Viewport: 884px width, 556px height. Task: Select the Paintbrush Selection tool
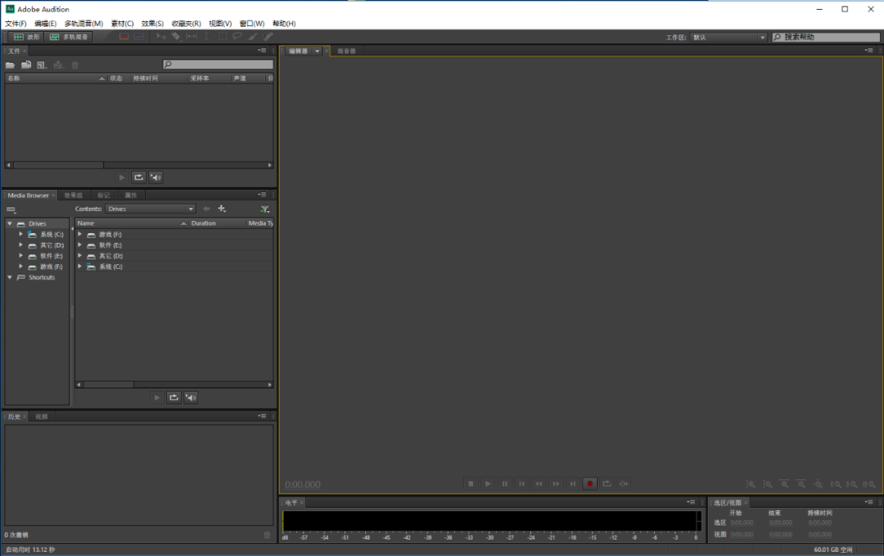(x=253, y=37)
